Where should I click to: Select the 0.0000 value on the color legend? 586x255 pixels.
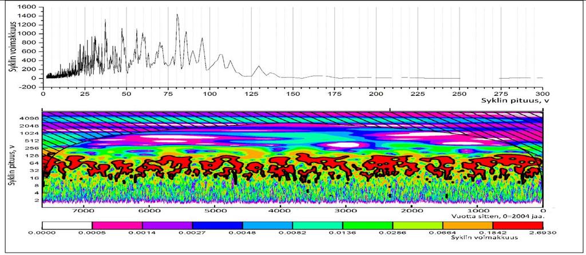[x=42, y=233]
